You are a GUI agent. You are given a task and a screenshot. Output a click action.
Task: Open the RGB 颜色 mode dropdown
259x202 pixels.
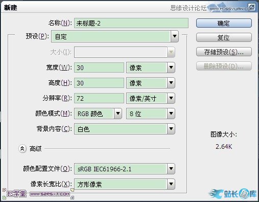coord(118,114)
